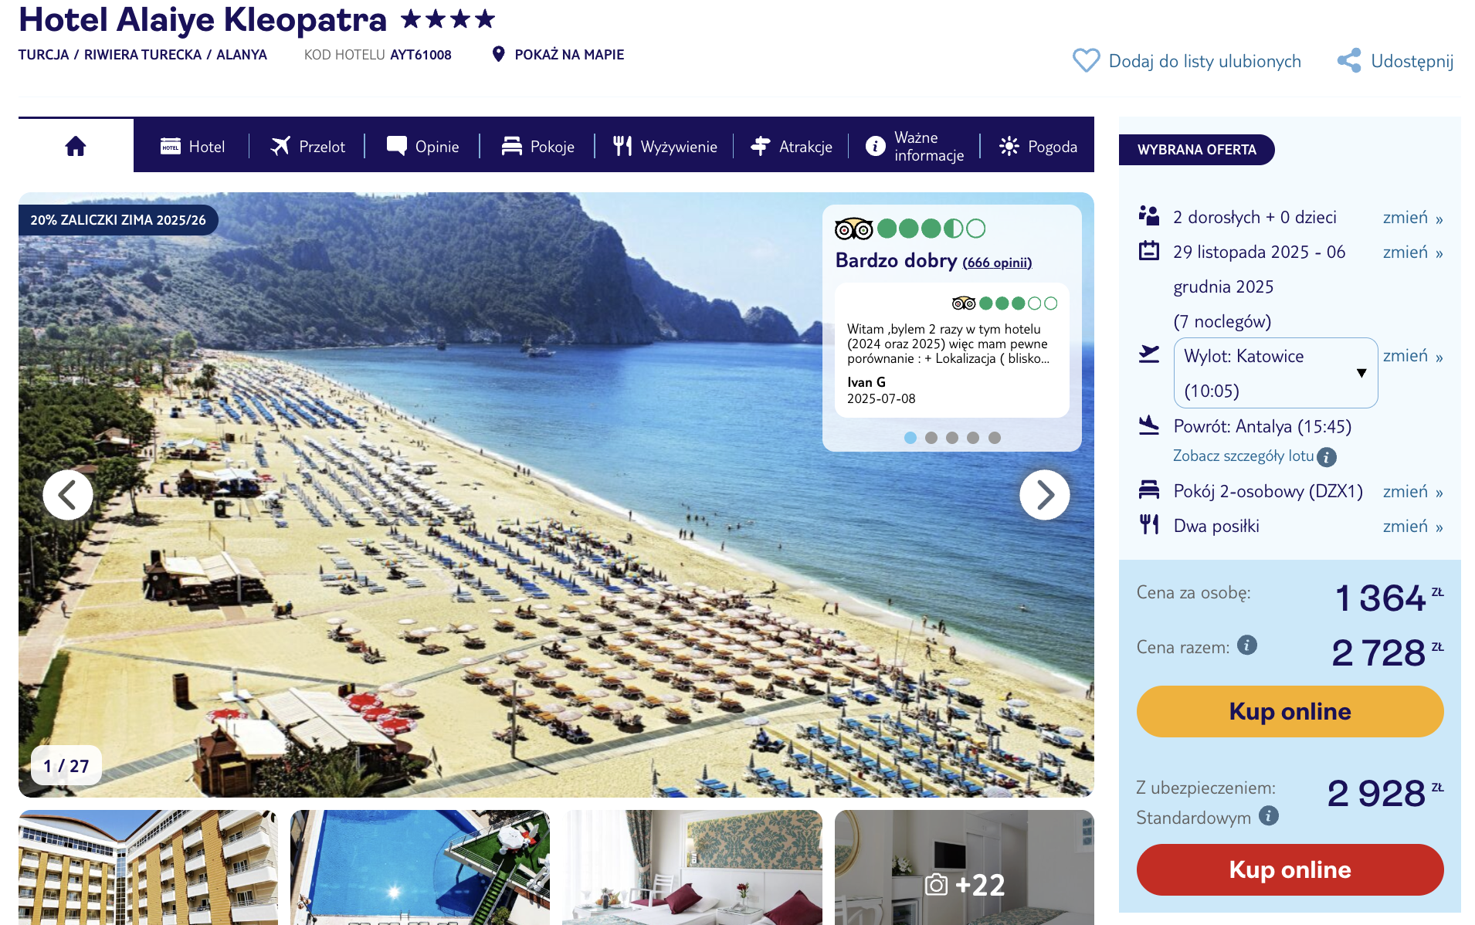Click the Ważne informacje info icon
This screenshot has width=1475, height=925.
(x=874, y=145)
